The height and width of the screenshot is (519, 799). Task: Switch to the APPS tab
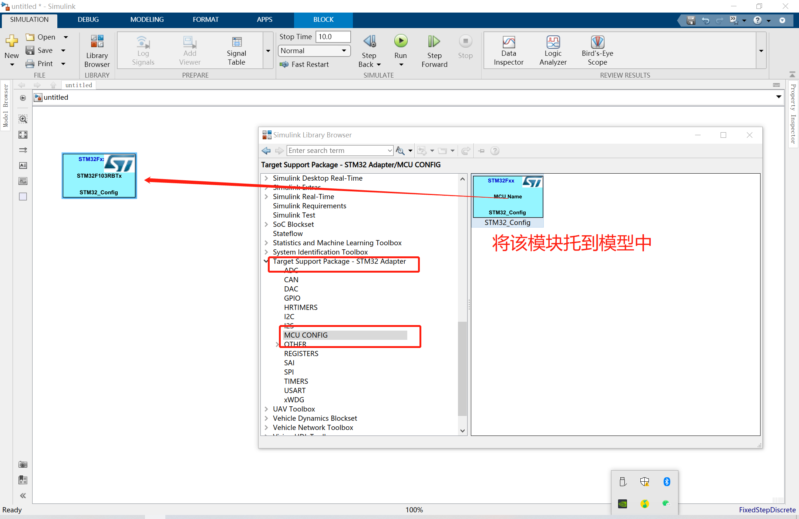pos(264,20)
